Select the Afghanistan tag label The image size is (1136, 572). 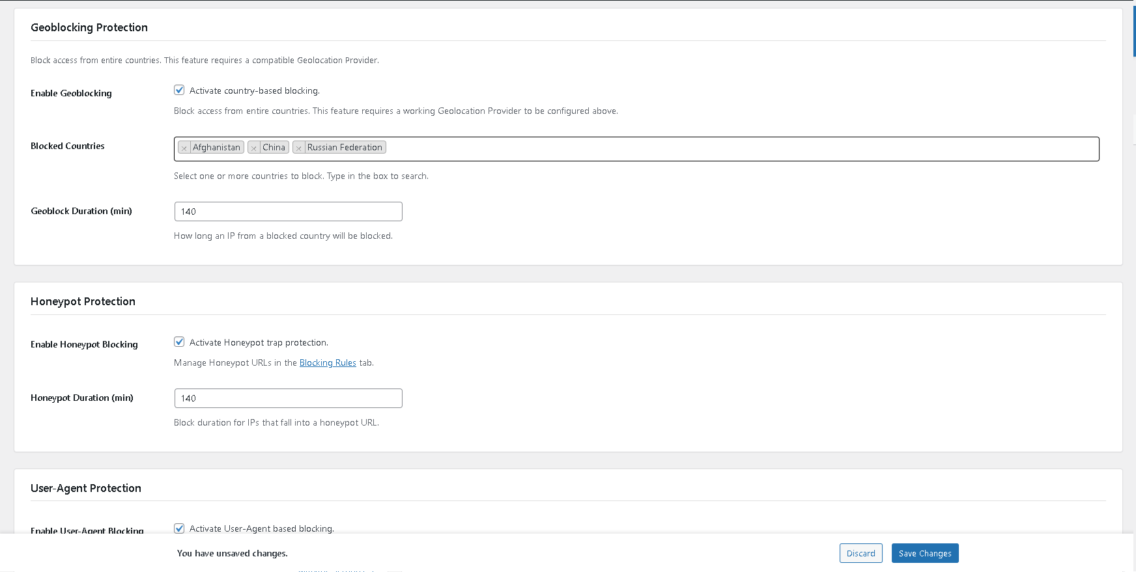217,148
